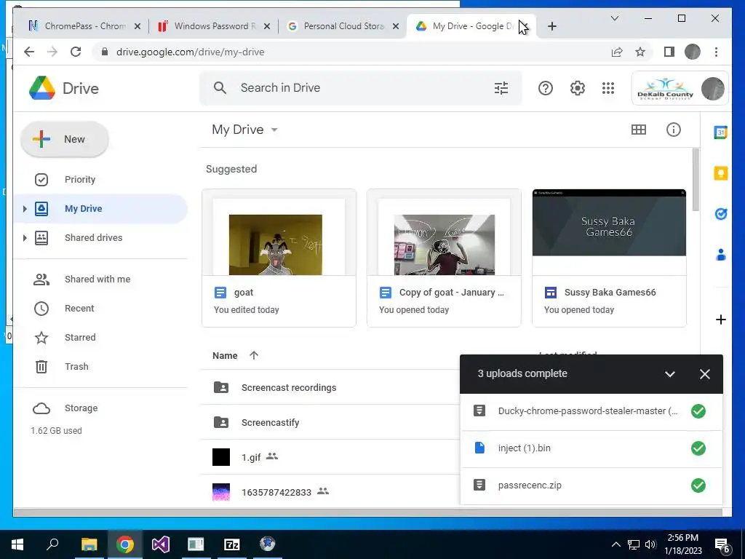Open the Google apps grid
Viewport: 745px width, 559px height.
coord(608,88)
